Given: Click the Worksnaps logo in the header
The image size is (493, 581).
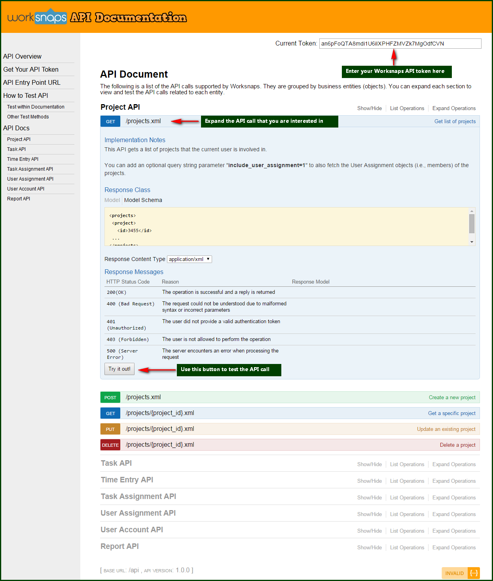Looking at the screenshot, I should tap(37, 17).
